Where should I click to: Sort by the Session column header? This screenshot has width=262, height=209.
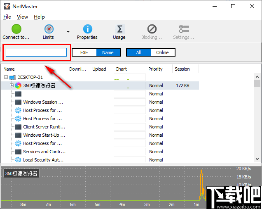click(186, 69)
